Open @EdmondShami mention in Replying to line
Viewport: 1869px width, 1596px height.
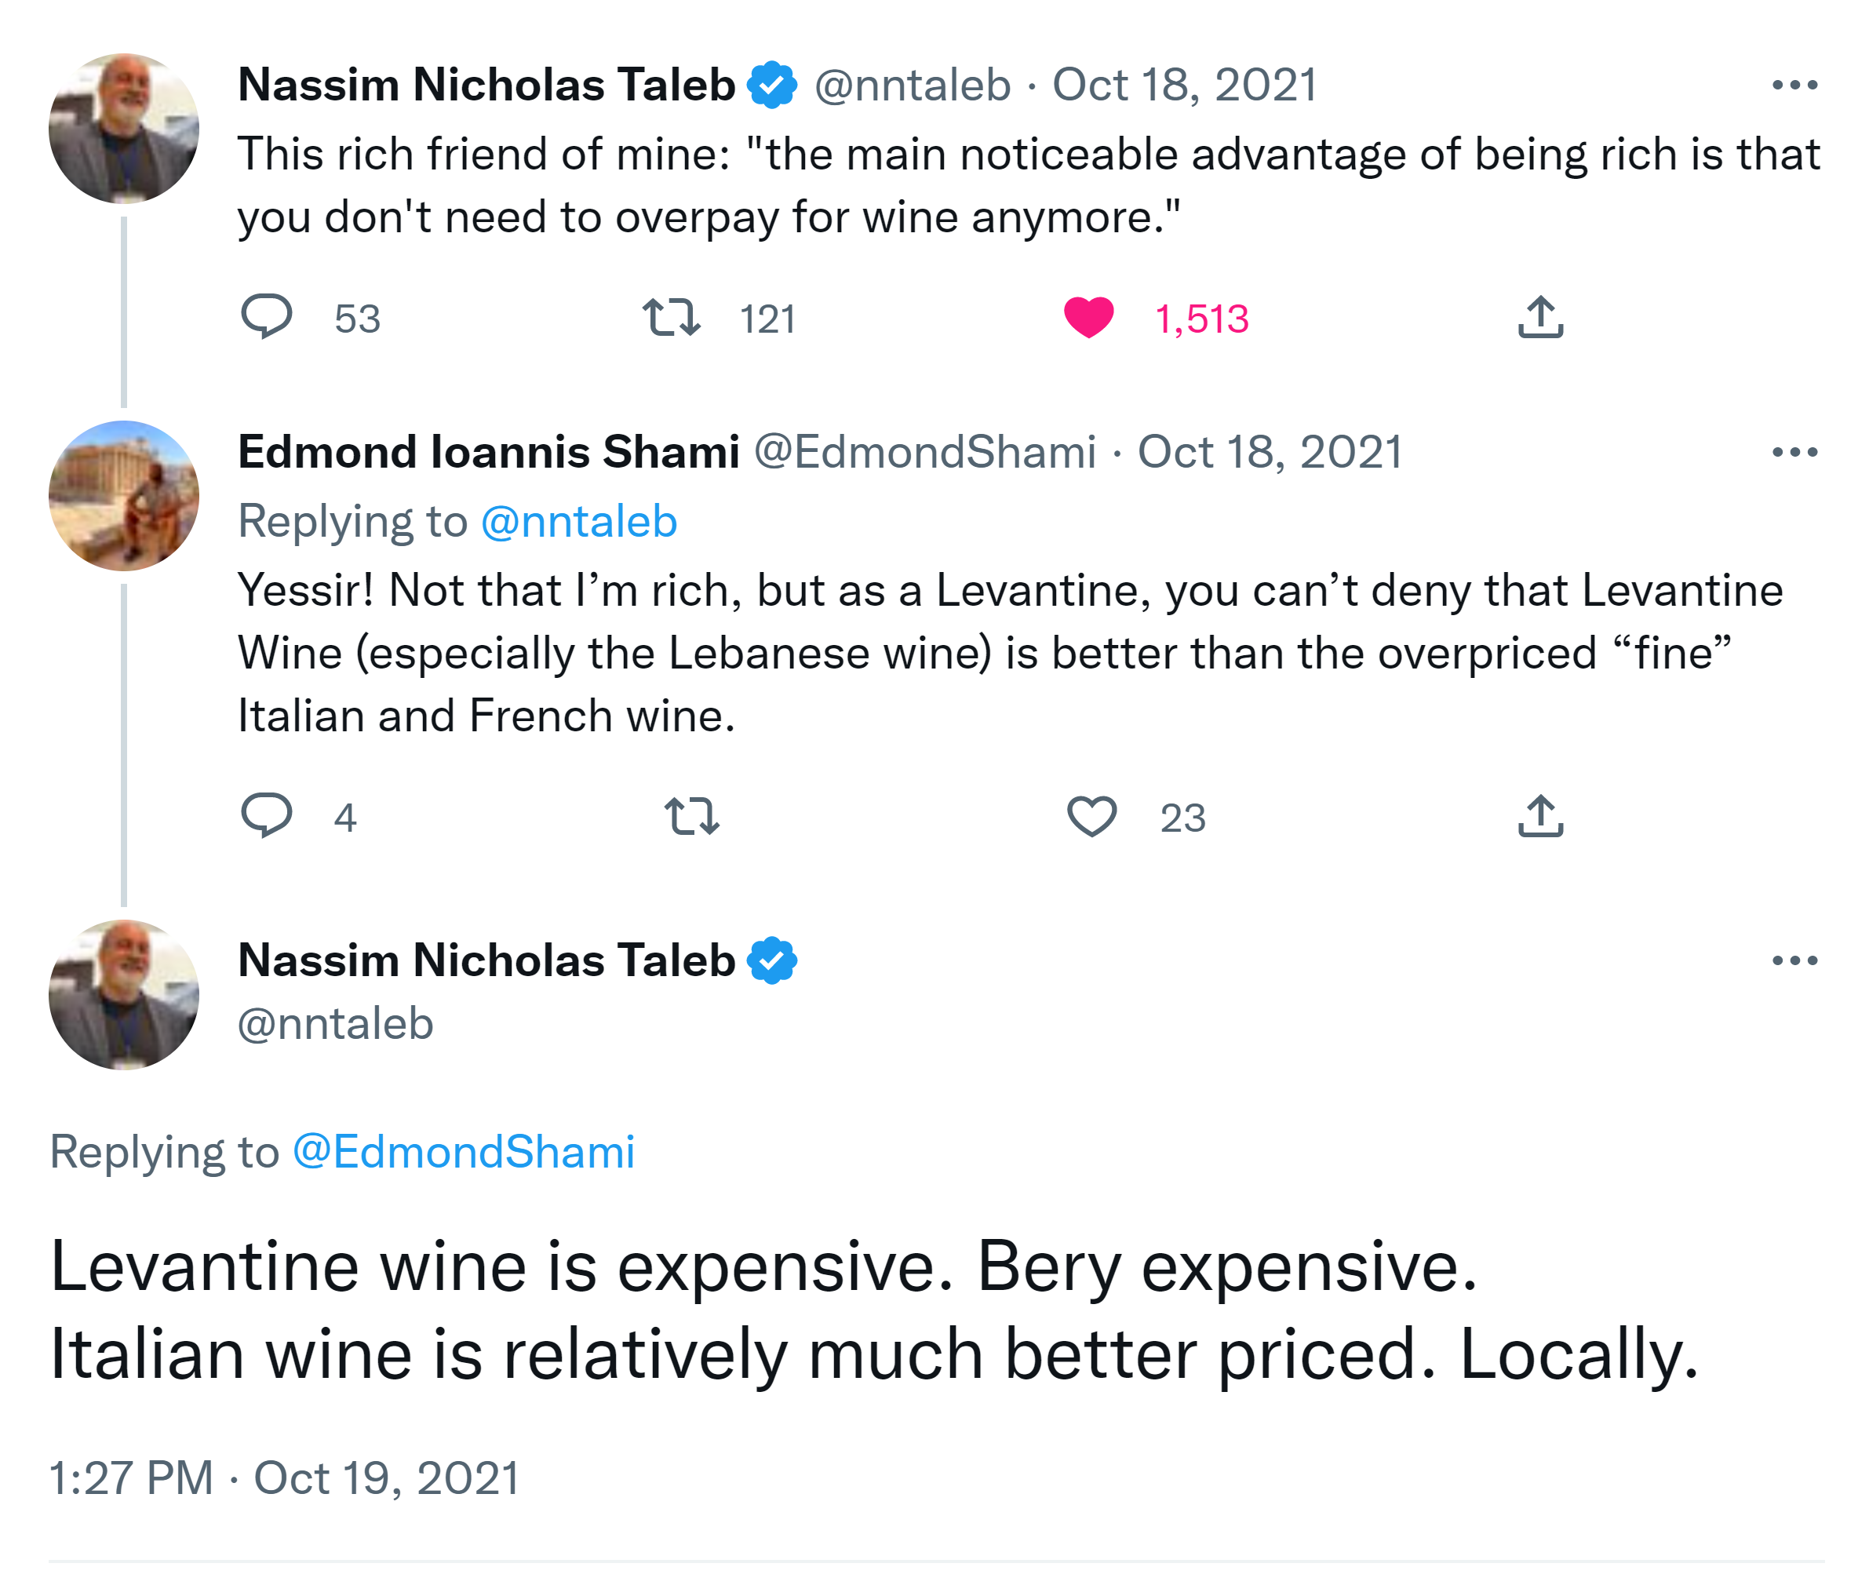pos(464,1152)
